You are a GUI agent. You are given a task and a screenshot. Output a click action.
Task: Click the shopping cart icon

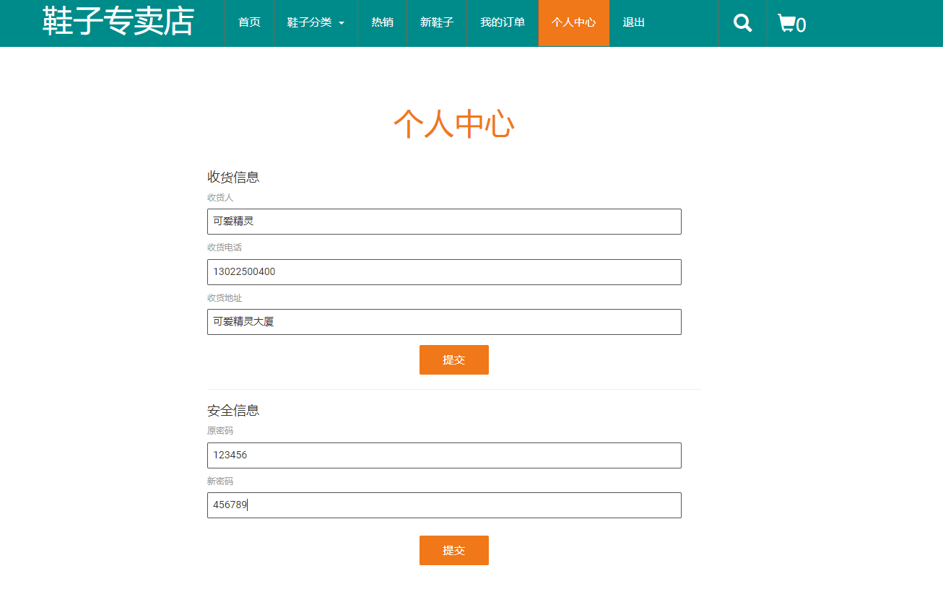[x=787, y=22]
